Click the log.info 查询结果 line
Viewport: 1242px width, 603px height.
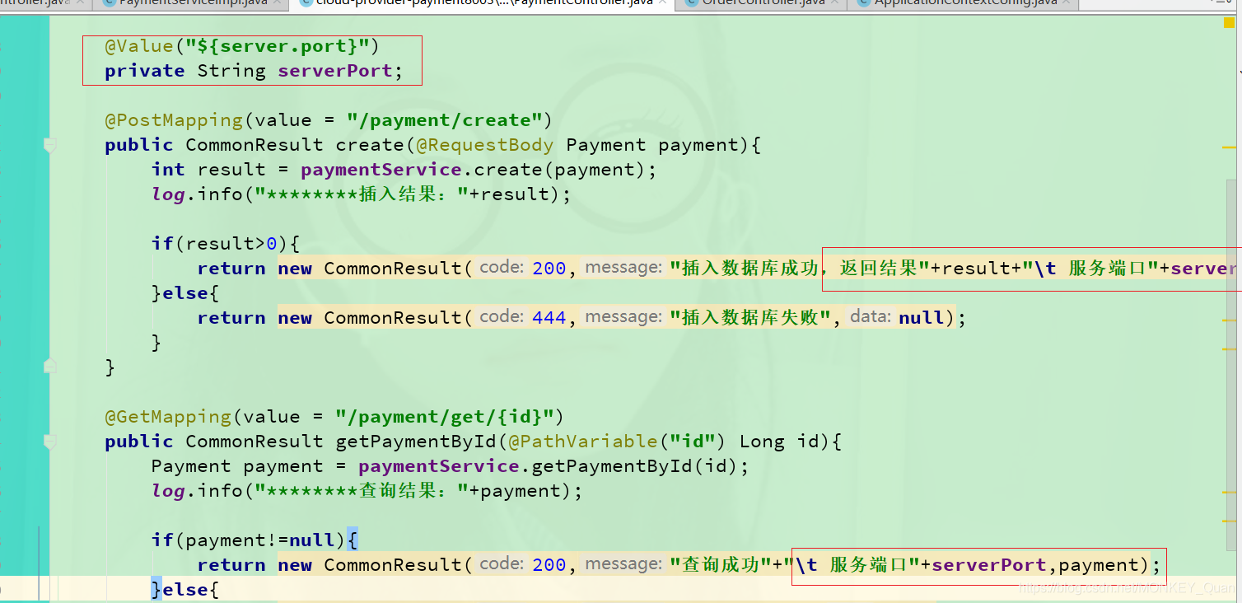point(367,491)
